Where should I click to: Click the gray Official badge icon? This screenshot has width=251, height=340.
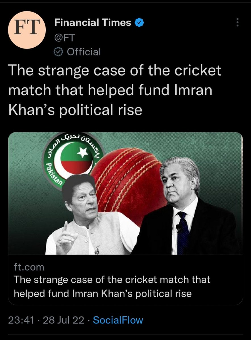[58, 52]
